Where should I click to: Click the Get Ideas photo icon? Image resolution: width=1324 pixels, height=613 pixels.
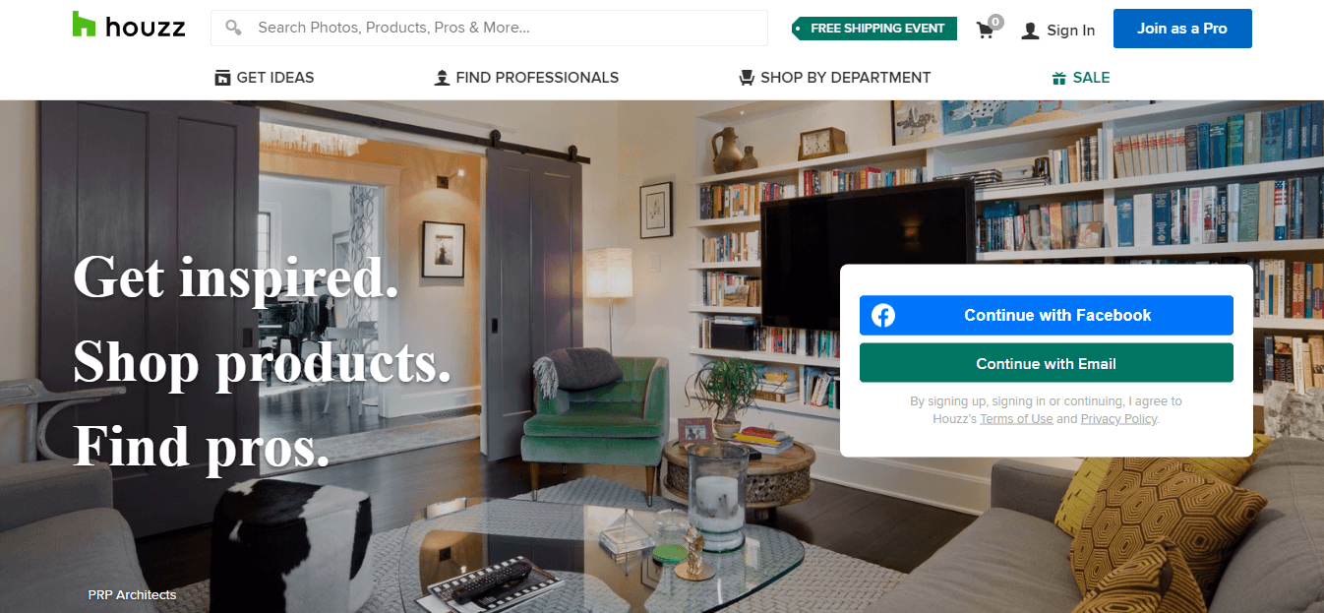[x=222, y=78]
